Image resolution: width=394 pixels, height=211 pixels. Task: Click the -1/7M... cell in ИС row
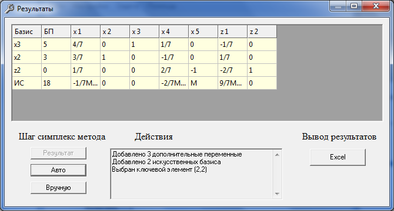pos(85,83)
